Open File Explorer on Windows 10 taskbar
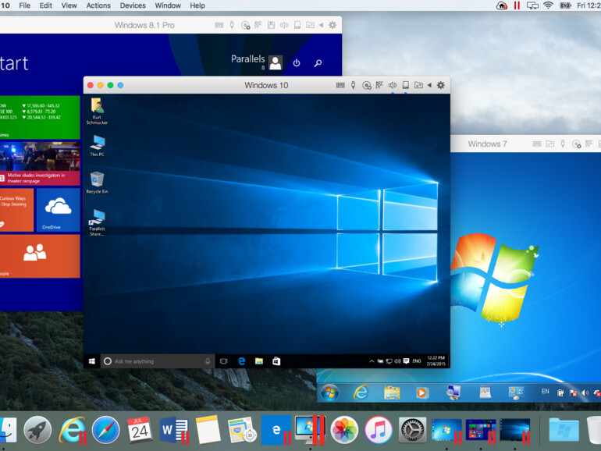Viewport: 601px width, 451px height. pyautogui.click(x=259, y=361)
